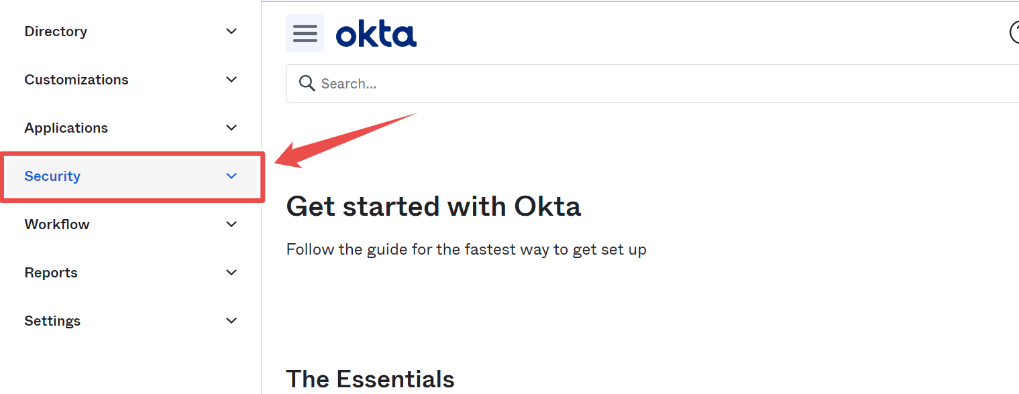Screen dimensions: 1019x394
Task: Expand the Customizations chevron
Action: [231, 80]
